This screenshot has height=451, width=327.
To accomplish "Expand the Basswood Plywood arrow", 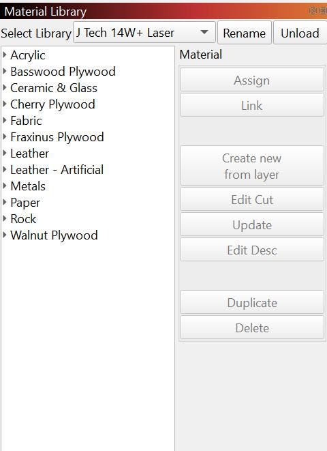I will click(x=4, y=72).
